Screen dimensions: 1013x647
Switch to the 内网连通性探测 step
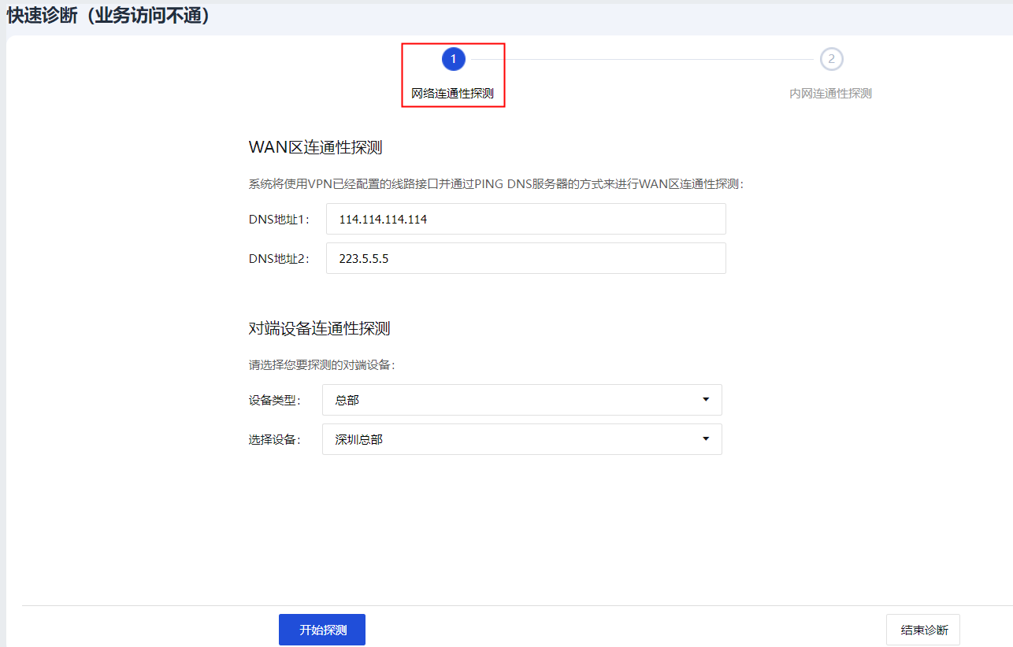(831, 94)
